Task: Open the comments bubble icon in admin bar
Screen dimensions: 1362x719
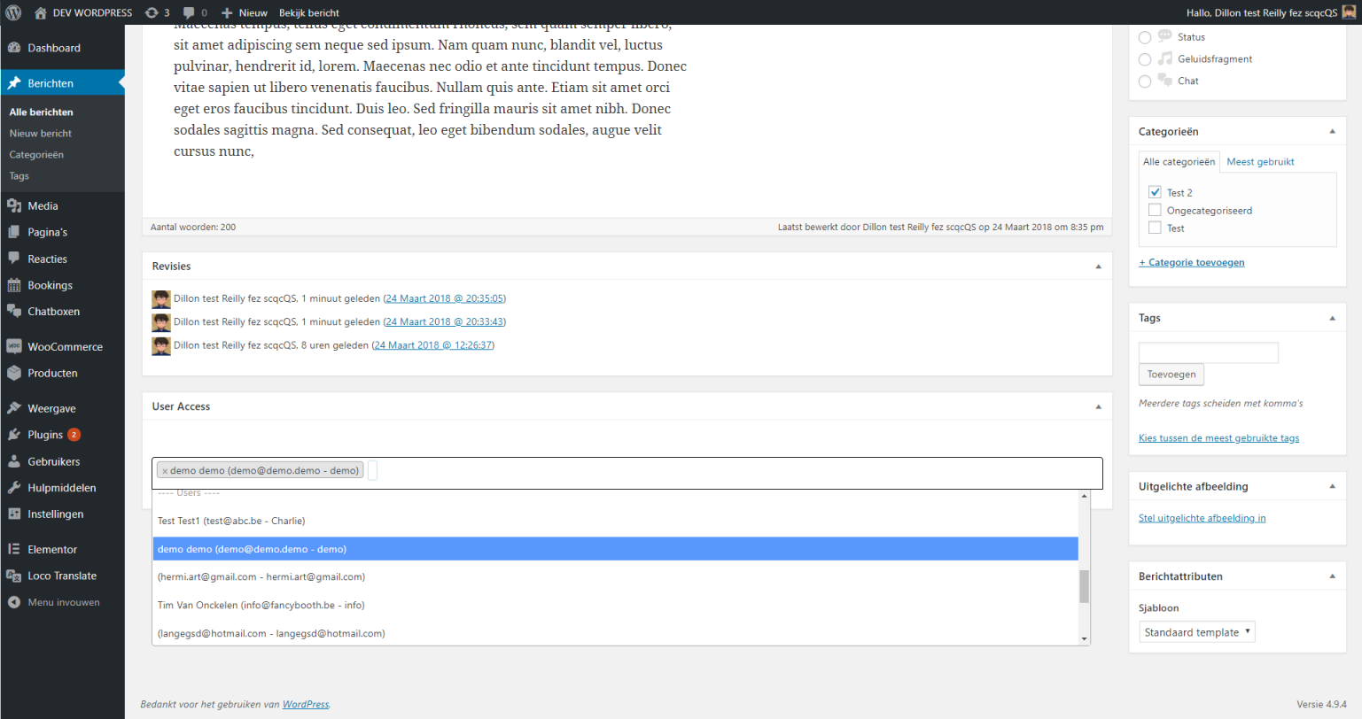Action: tap(189, 12)
